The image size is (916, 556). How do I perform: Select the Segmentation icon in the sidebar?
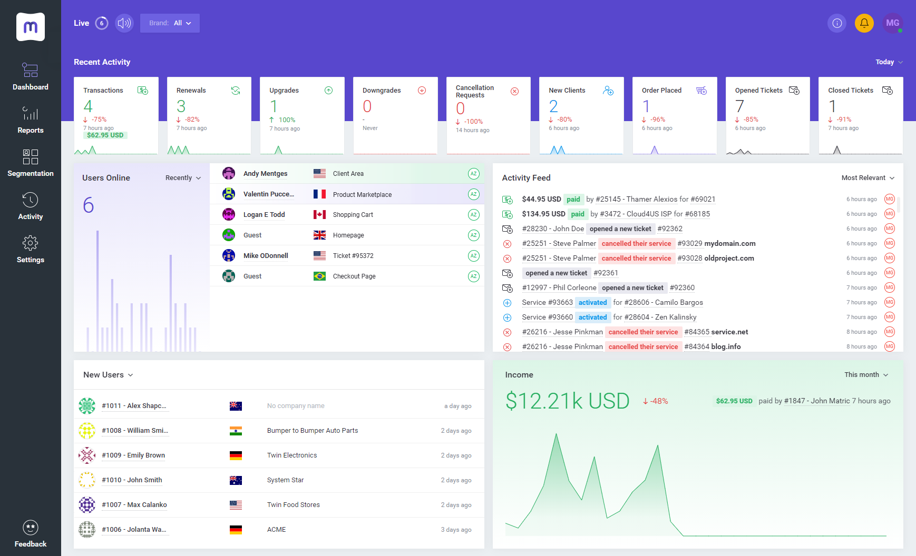tap(30, 157)
